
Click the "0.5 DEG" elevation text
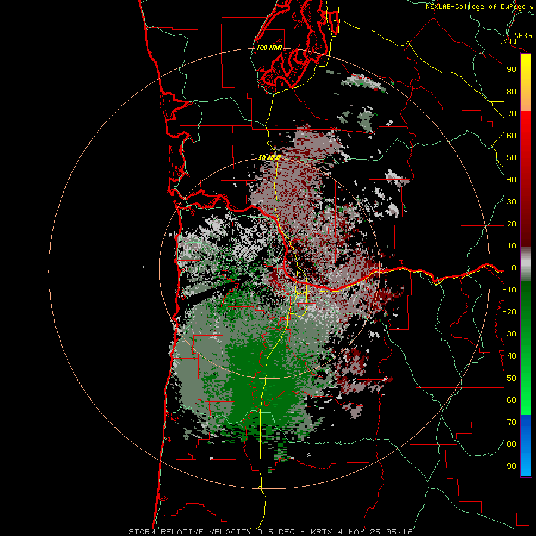pos(276,532)
